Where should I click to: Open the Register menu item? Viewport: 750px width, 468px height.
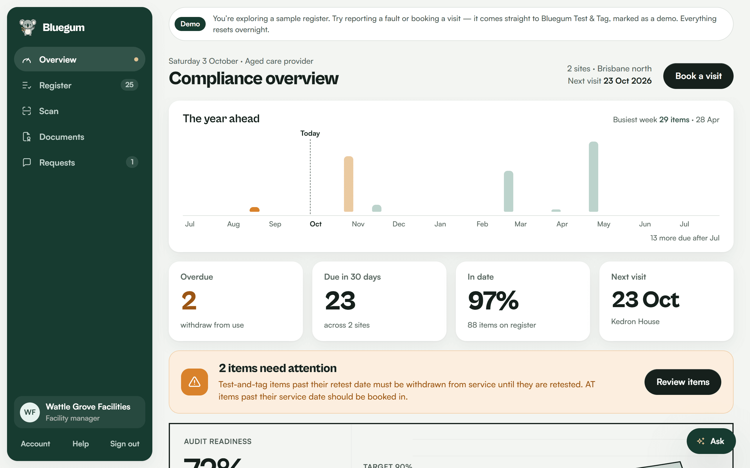pyautogui.click(x=80, y=85)
